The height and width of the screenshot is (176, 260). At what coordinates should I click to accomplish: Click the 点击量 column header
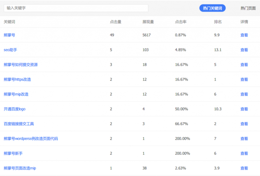click(x=115, y=22)
